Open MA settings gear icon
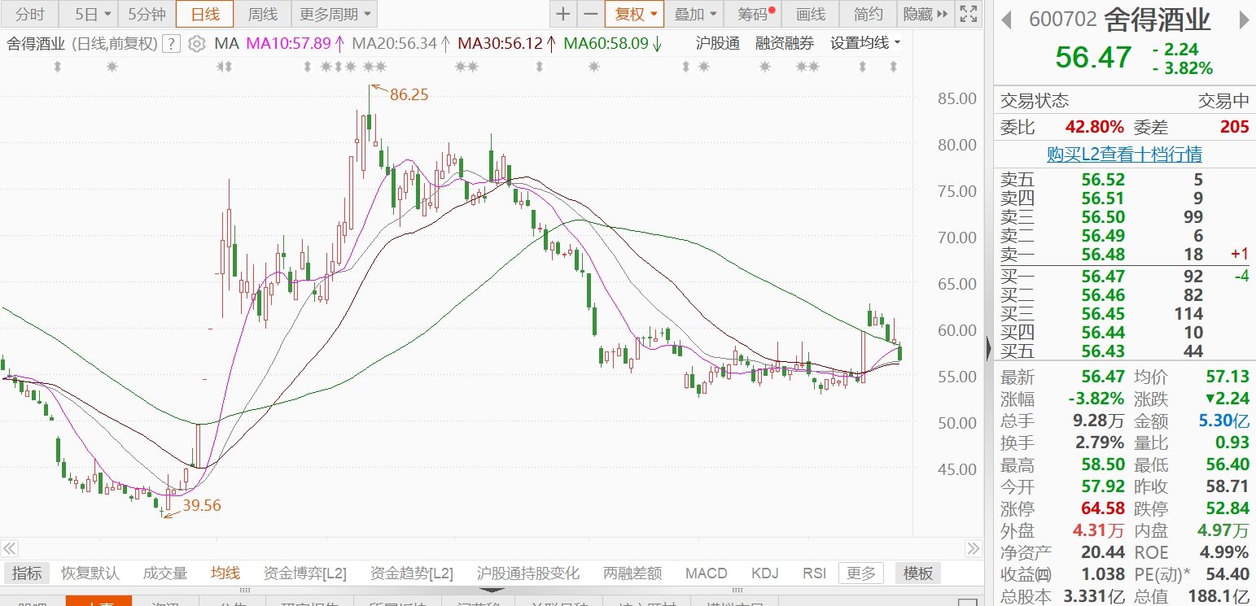Screen dimensions: 1256x606 [x=196, y=44]
